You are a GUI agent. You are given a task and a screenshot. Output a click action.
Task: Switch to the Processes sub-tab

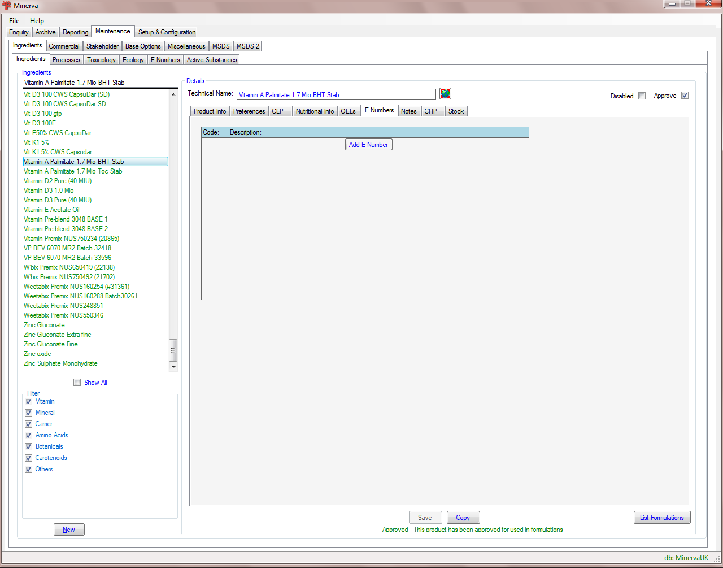pyautogui.click(x=66, y=60)
